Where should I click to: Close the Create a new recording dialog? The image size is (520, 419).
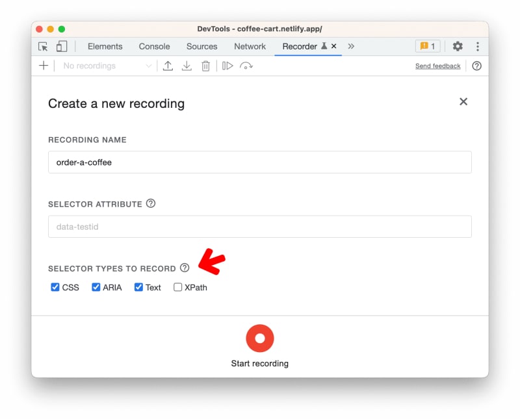point(463,101)
